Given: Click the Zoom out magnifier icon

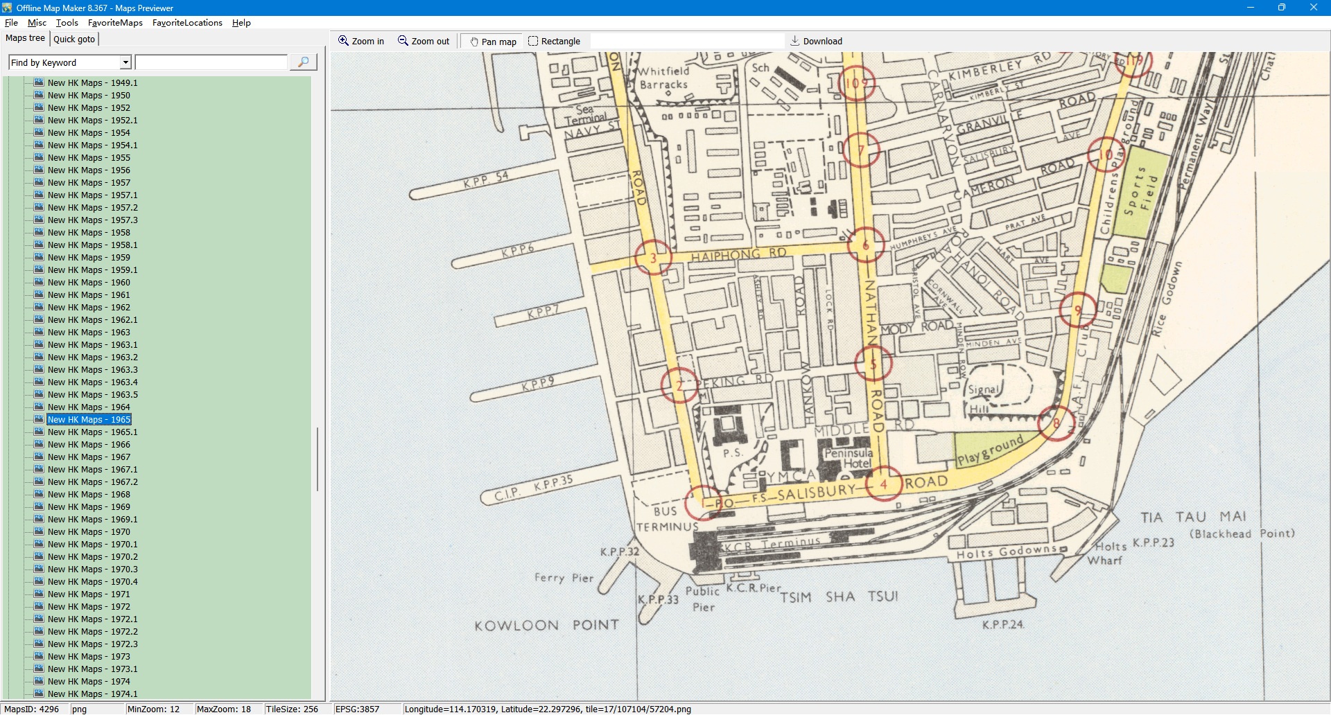Looking at the screenshot, I should pos(403,41).
